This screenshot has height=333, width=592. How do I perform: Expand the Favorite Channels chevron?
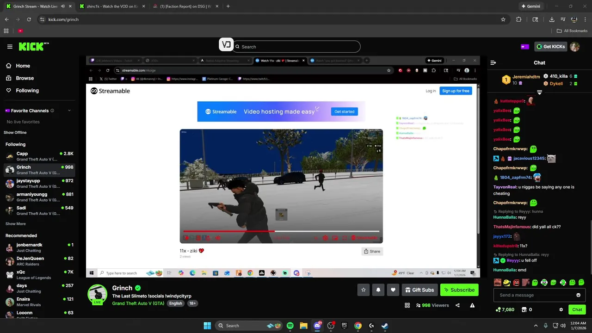pos(69,111)
